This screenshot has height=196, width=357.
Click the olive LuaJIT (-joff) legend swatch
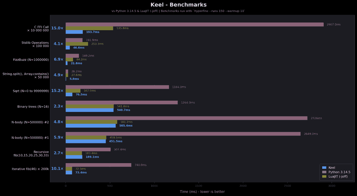point(324,176)
